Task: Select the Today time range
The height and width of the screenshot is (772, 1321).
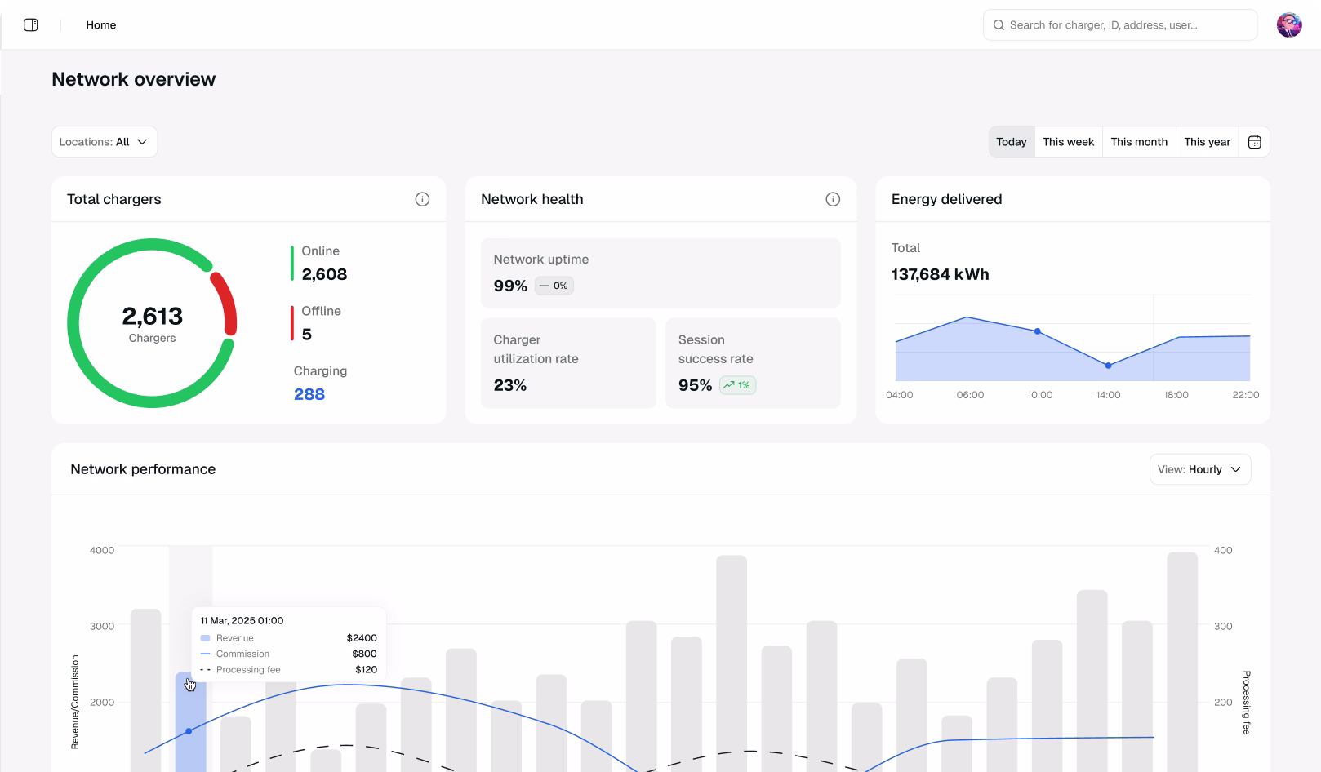Action: pos(1012,142)
